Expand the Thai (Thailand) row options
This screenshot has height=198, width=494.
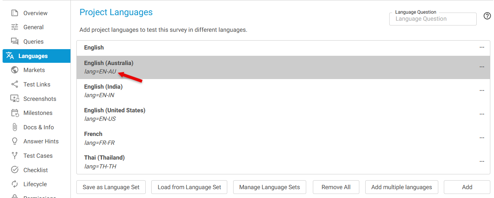point(482,161)
